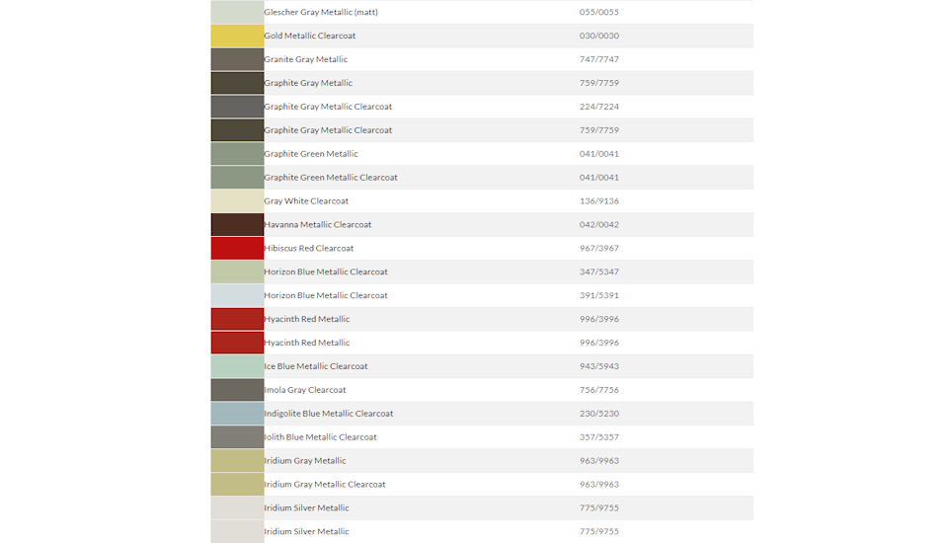This screenshot has width=948, height=543.
Task: Select the 'Hibiscus Red Clearcoat' label
Action: pos(308,248)
